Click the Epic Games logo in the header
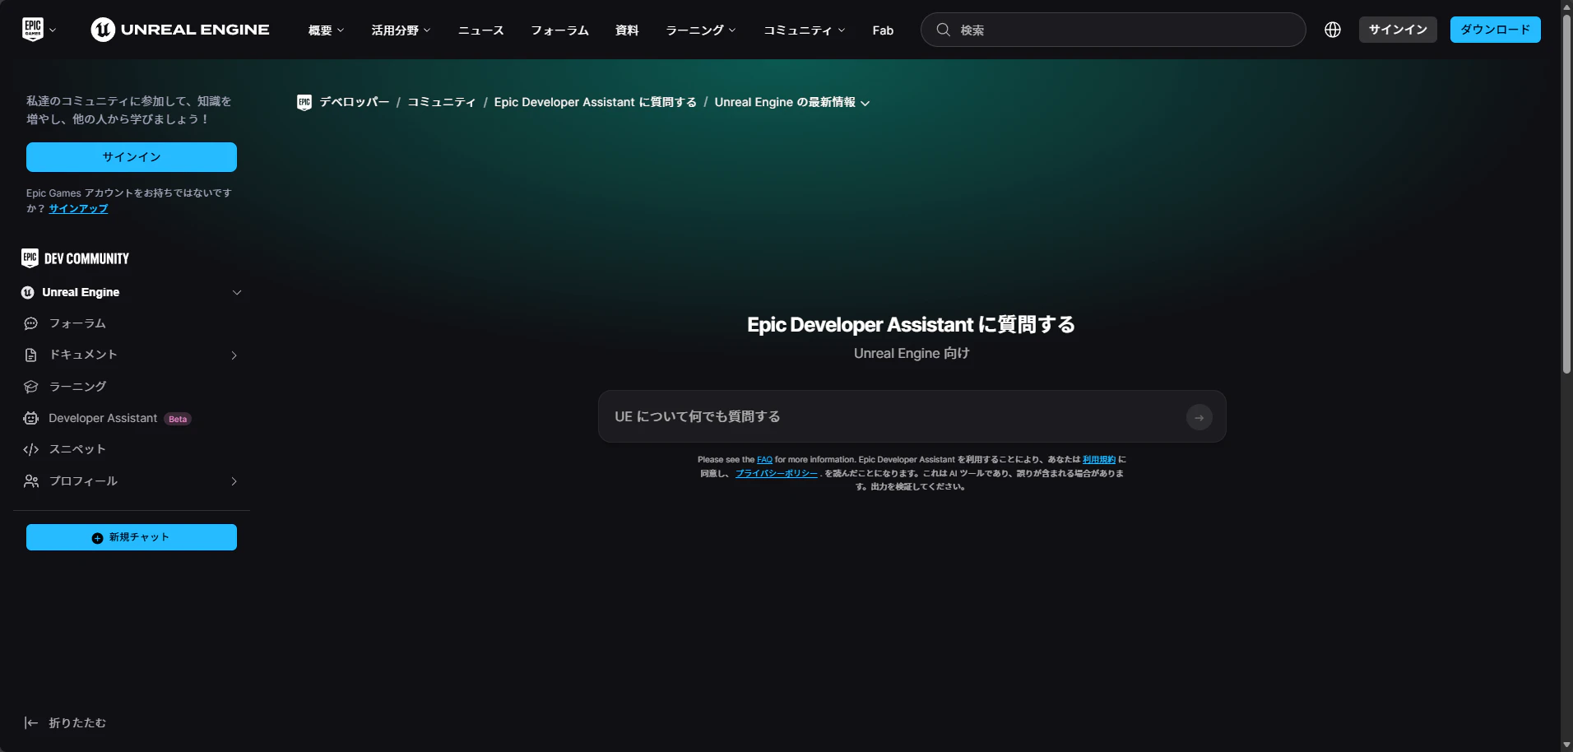This screenshot has height=752, width=1573. tap(33, 30)
